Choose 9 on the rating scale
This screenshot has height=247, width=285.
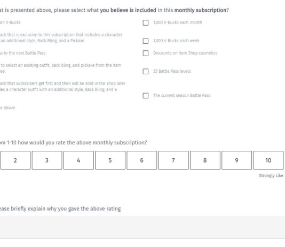236,160
